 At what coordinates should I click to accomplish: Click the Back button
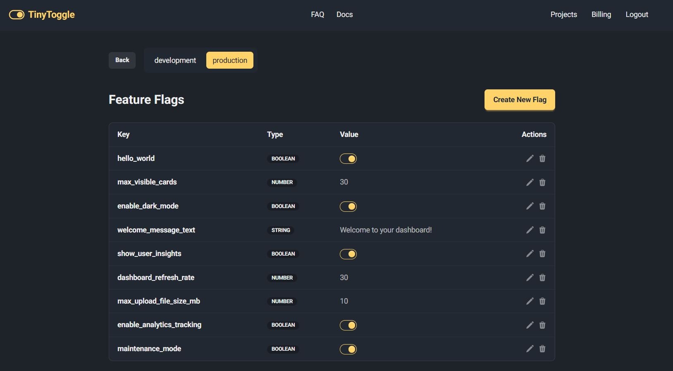point(122,60)
